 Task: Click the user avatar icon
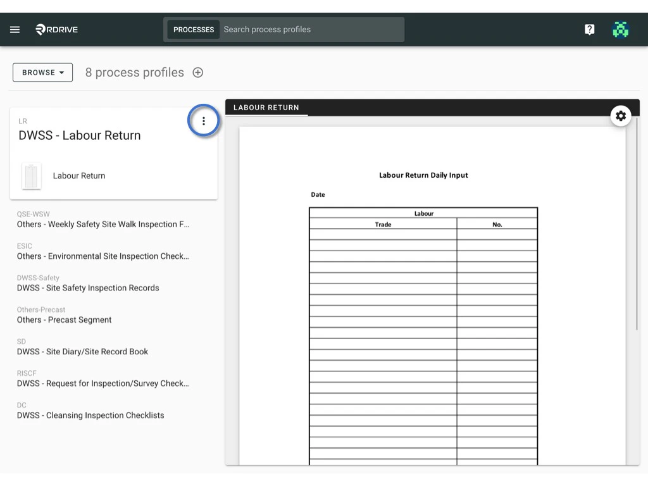click(621, 29)
